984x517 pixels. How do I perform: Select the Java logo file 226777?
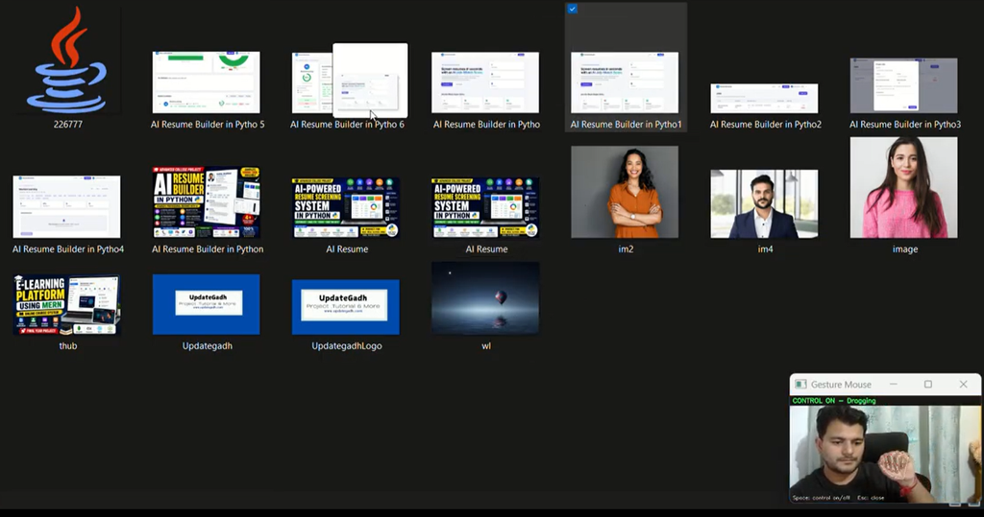pyautogui.click(x=67, y=60)
